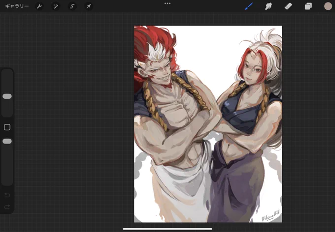Tap the square Modify button in sidebar
This screenshot has height=232, width=335.
click(x=7, y=127)
